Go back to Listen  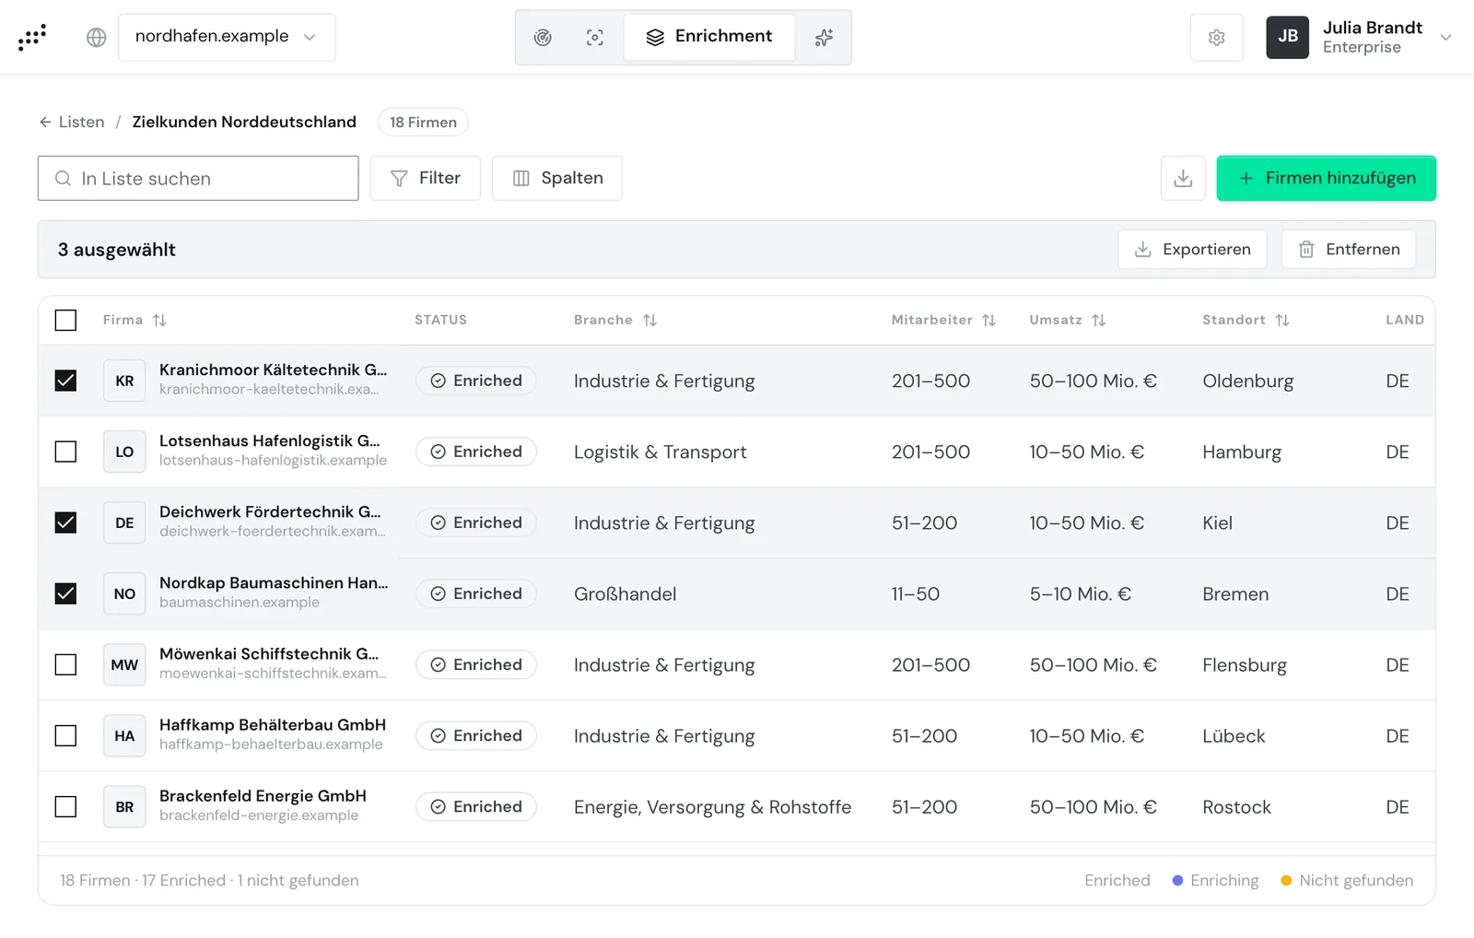pos(72,122)
